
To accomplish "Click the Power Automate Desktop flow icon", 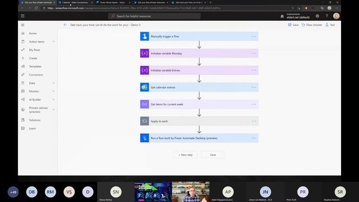I will coord(145,138).
